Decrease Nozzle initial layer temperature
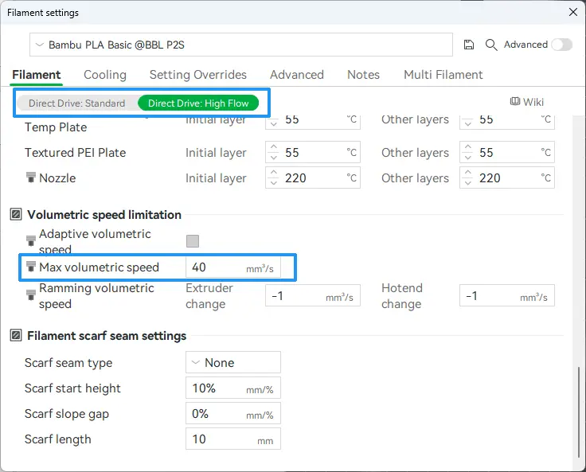The width and height of the screenshot is (586, 472). click(274, 183)
